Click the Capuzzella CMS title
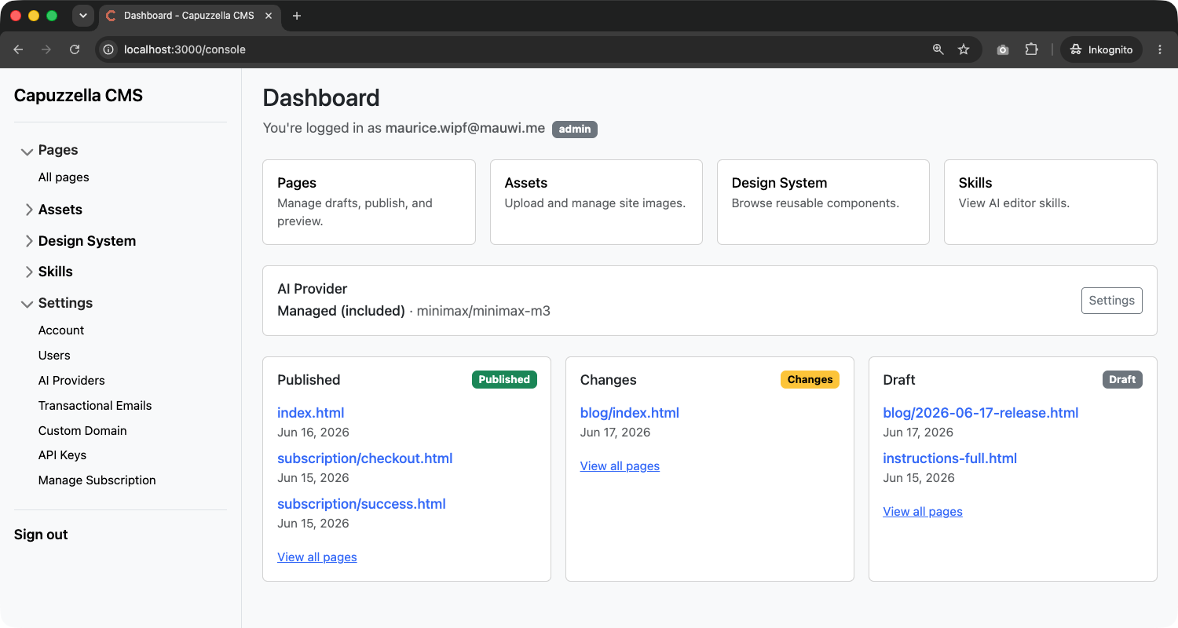 [x=79, y=96]
